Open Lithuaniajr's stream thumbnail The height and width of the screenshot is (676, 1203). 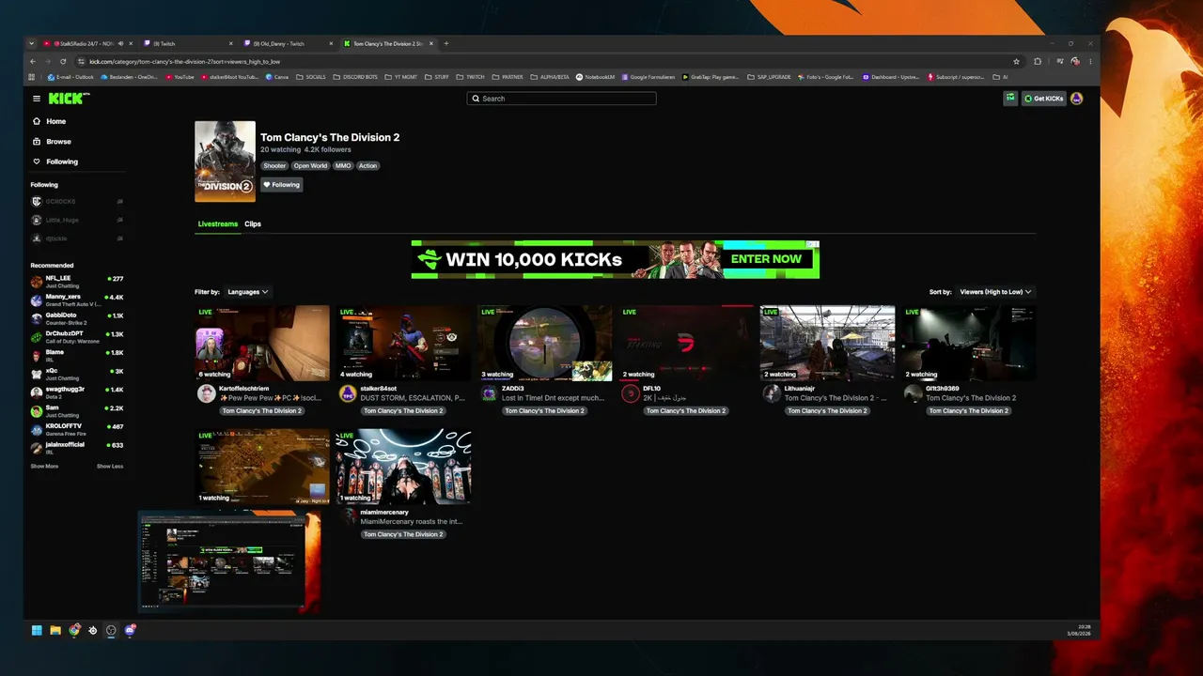[828, 343]
